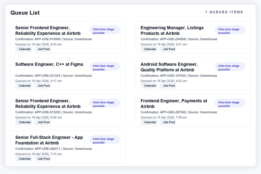The width and height of the screenshot is (261, 174).
Task: Select title Frontend Engineer, Payments at Airbnb
Action: coord(174,103)
